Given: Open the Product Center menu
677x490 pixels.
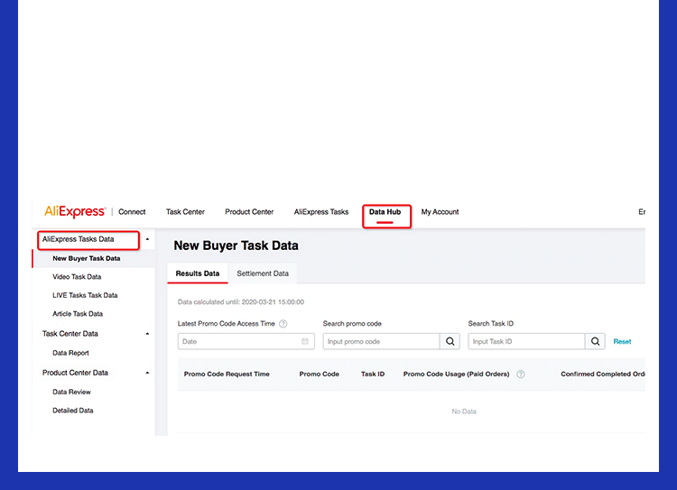Looking at the screenshot, I should pos(249,212).
